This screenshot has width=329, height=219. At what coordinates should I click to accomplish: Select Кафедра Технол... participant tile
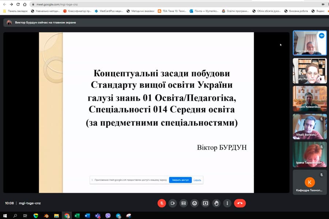[x=310, y=182]
